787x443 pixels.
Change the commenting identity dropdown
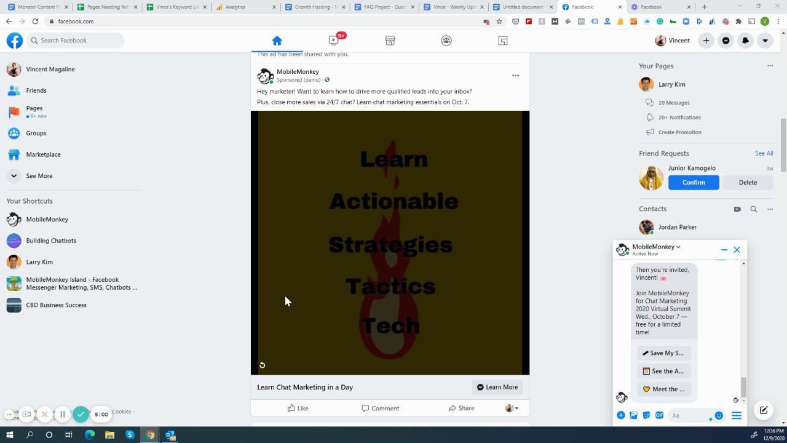pyautogui.click(x=512, y=408)
